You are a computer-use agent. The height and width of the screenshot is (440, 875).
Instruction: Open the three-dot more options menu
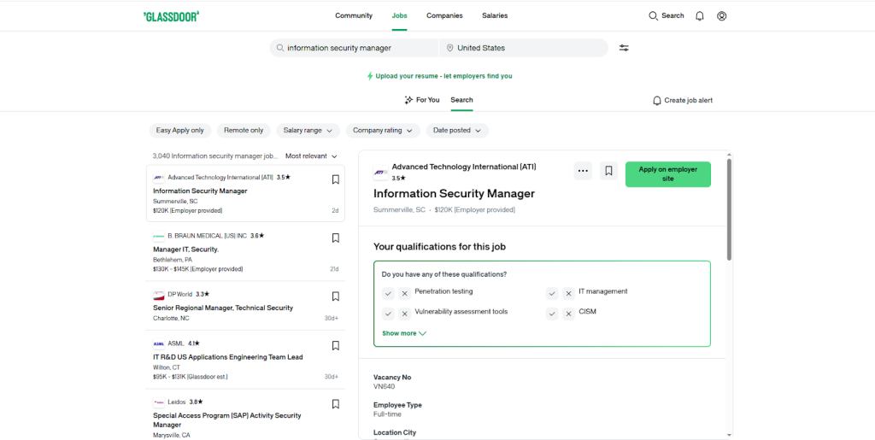[583, 171]
